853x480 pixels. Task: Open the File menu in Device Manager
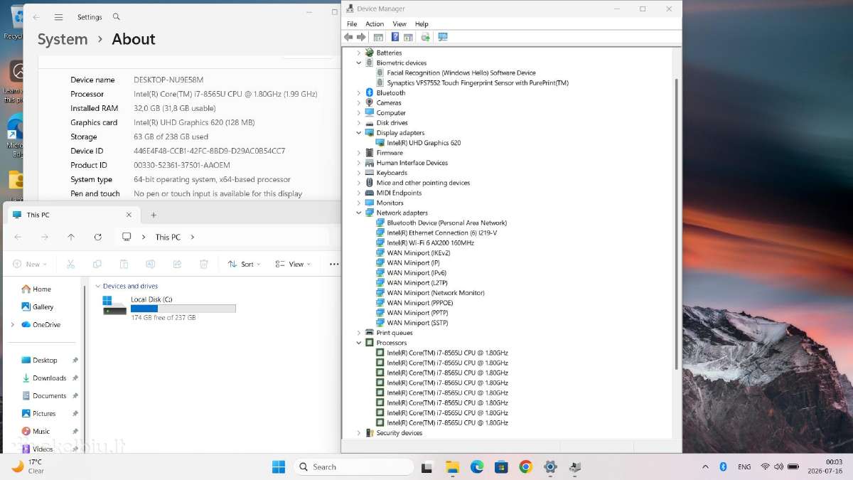pyautogui.click(x=352, y=23)
